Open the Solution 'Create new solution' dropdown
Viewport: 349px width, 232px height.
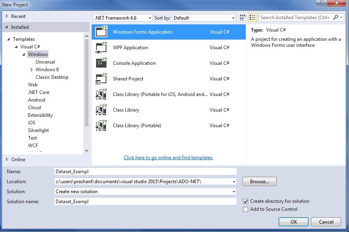coord(145,192)
